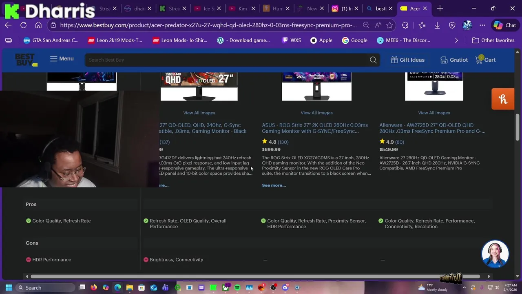Screen dimensions: 522x294
Task: Click the ASUS (130) reviews count
Action: pyautogui.click(x=283, y=142)
